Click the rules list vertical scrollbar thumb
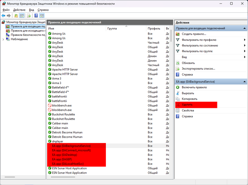This screenshot has height=185, width=248. (x=171, y=36)
